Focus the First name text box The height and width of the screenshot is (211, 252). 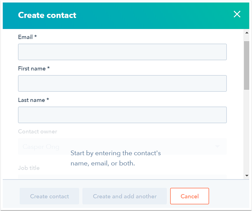tap(122, 83)
